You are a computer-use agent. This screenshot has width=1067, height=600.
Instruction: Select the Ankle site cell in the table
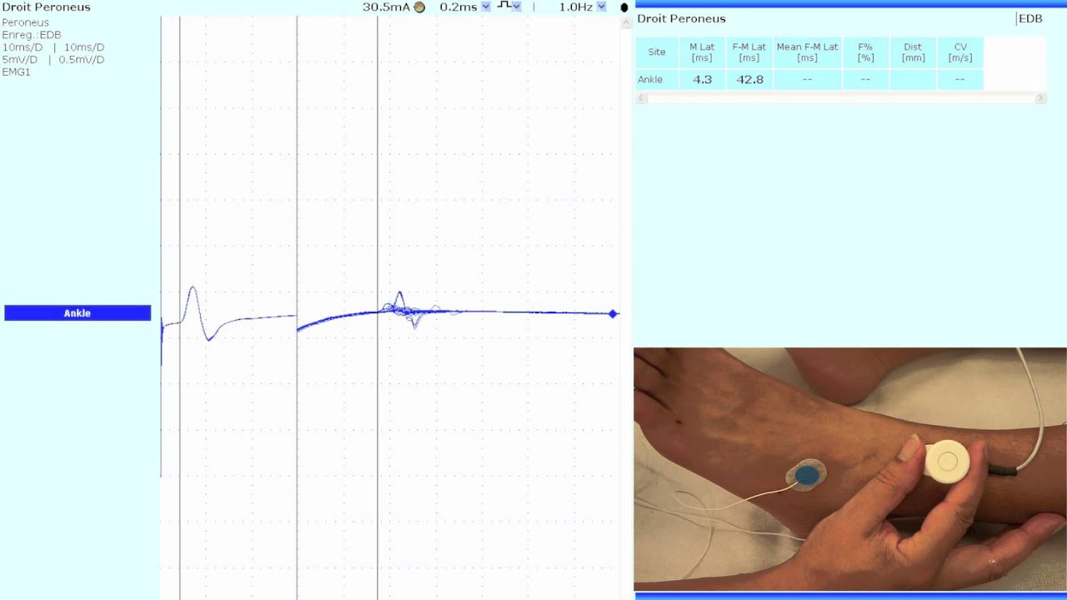[657, 79]
